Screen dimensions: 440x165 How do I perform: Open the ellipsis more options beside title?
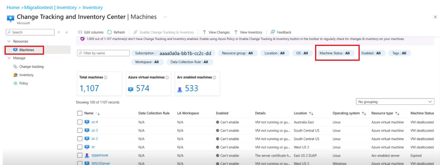[165, 17]
